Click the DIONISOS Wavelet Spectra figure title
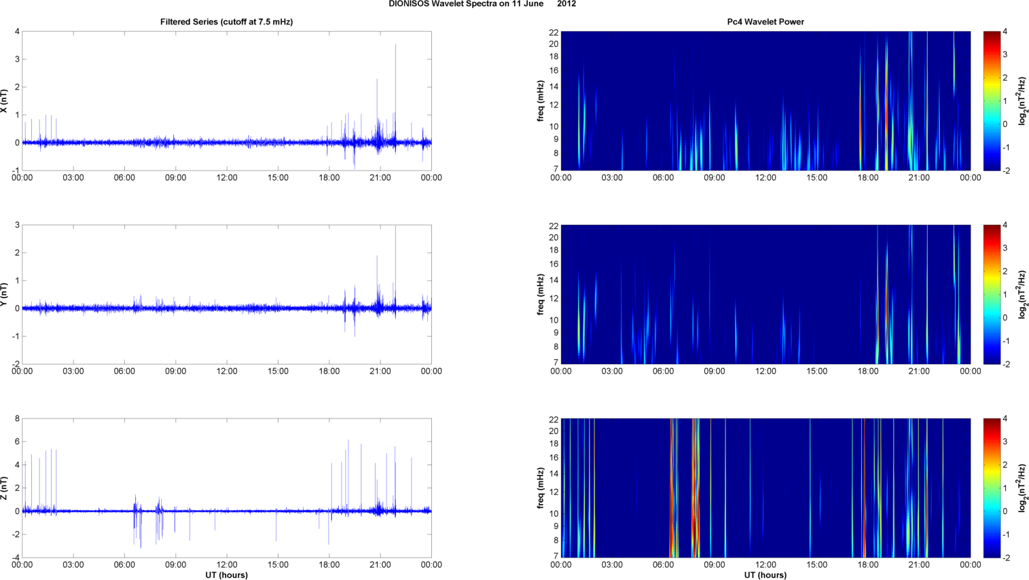Viewport: 1029px width, 580px height. pos(482,4)
